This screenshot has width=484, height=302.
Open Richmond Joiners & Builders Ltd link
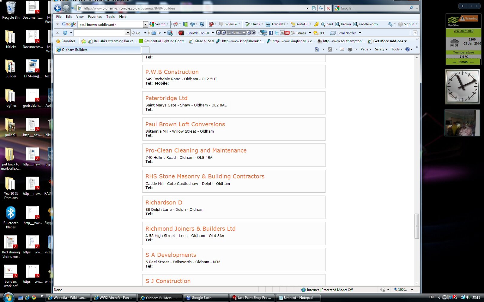click(x=190, y=229)
